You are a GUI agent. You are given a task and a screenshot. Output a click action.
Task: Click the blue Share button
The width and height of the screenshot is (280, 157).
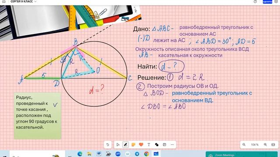267,2
